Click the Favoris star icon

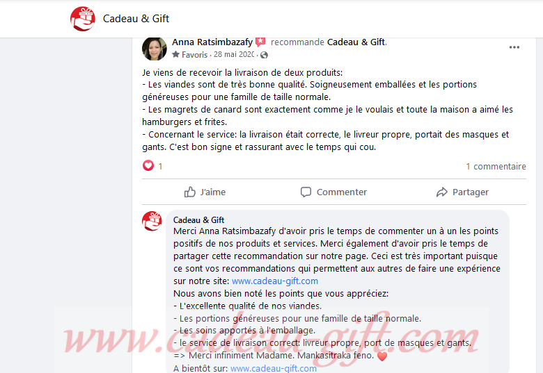[x=176, y=54]
